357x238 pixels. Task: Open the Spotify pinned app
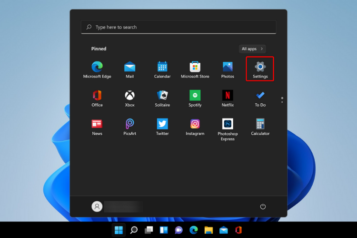(195, 98)
